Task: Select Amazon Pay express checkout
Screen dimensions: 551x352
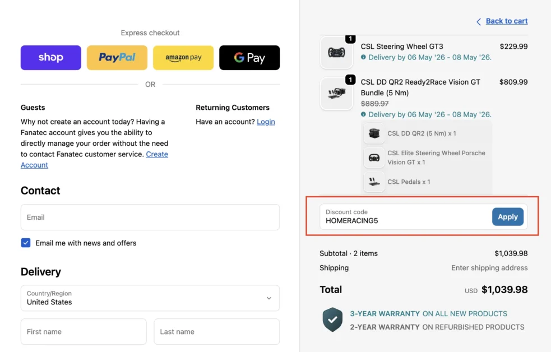Action: 183,58
